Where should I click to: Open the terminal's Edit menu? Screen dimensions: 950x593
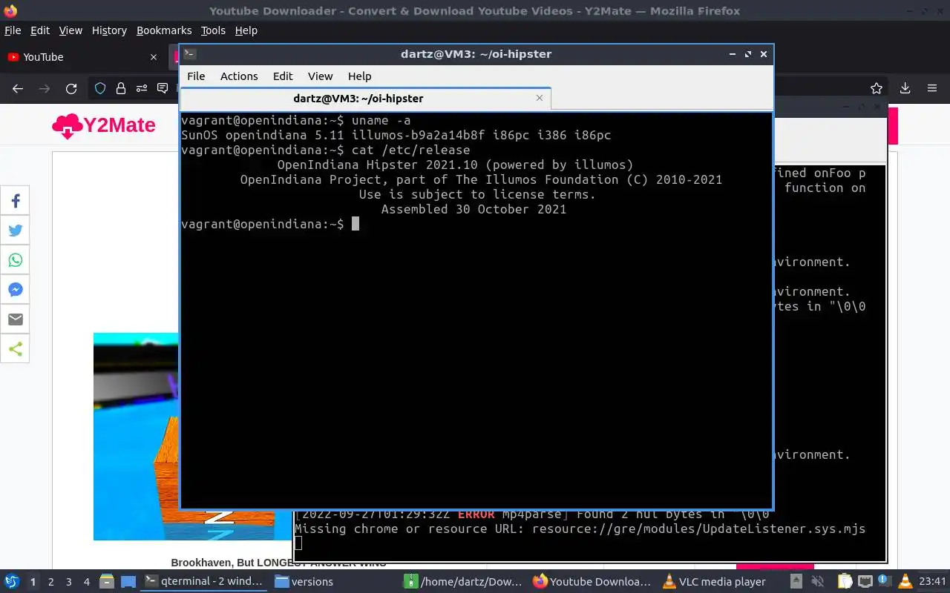click(283, 76)
